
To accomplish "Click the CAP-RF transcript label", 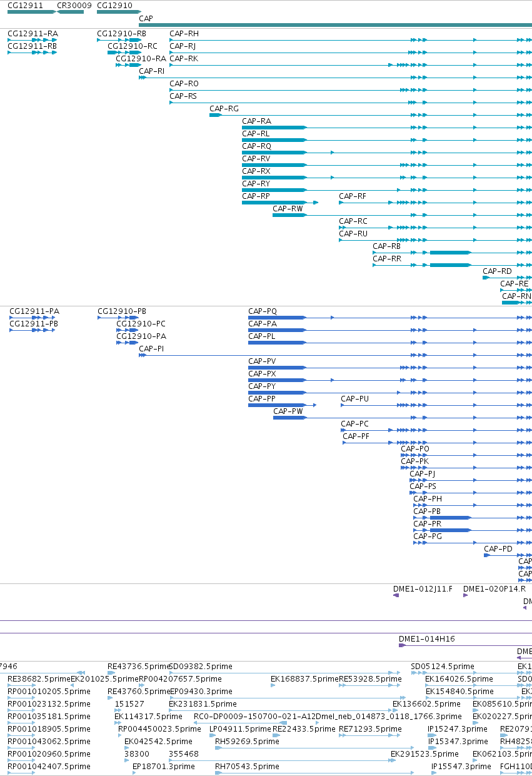I will tap(353, 196).
